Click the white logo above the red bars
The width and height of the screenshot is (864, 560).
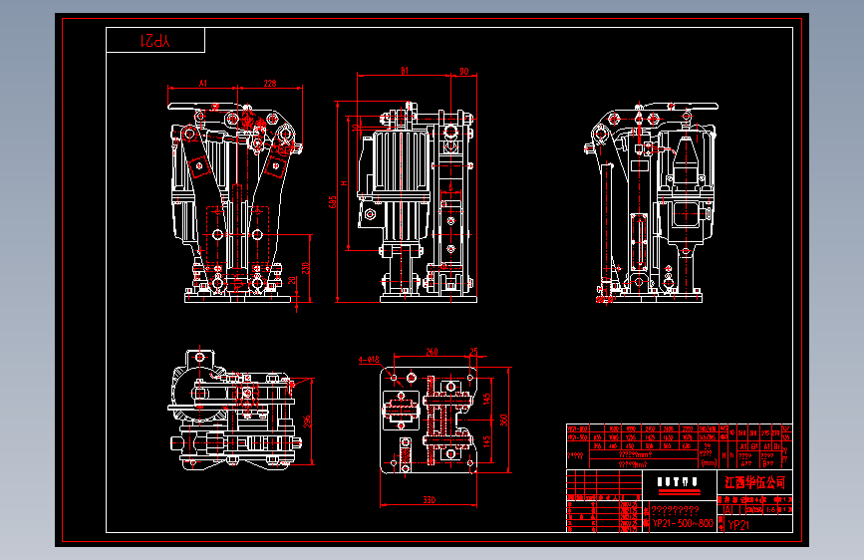[679, 481]
